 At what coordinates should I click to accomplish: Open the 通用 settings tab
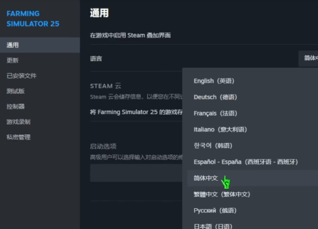13,45
